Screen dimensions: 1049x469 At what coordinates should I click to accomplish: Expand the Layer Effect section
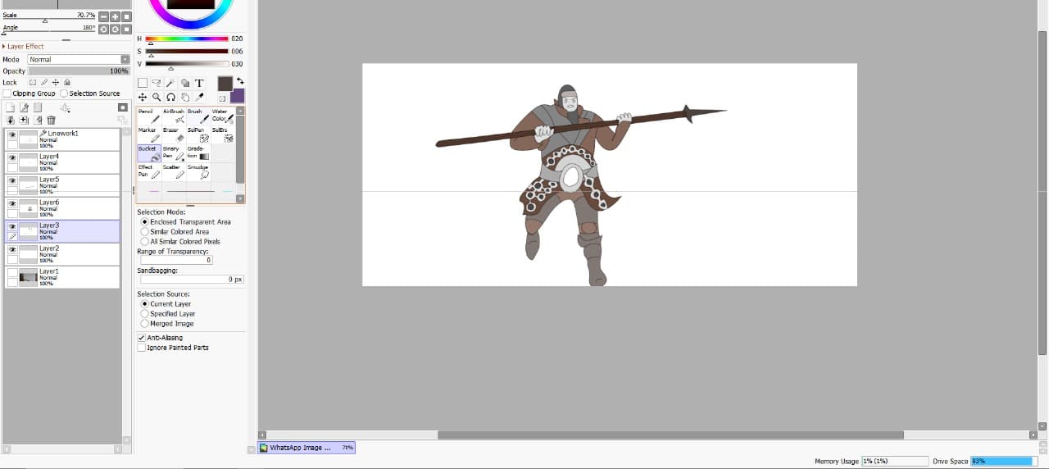[x=4, y=47]
